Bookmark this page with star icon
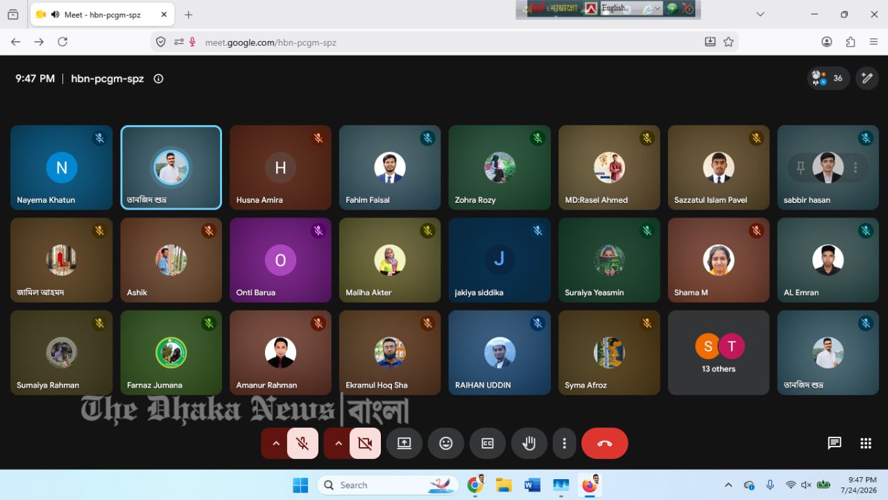Viewport: 888px width, 500px height. [x=728, y=42]
